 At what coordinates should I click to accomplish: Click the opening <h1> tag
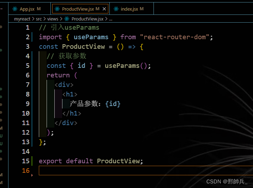(x=70, y=94)
